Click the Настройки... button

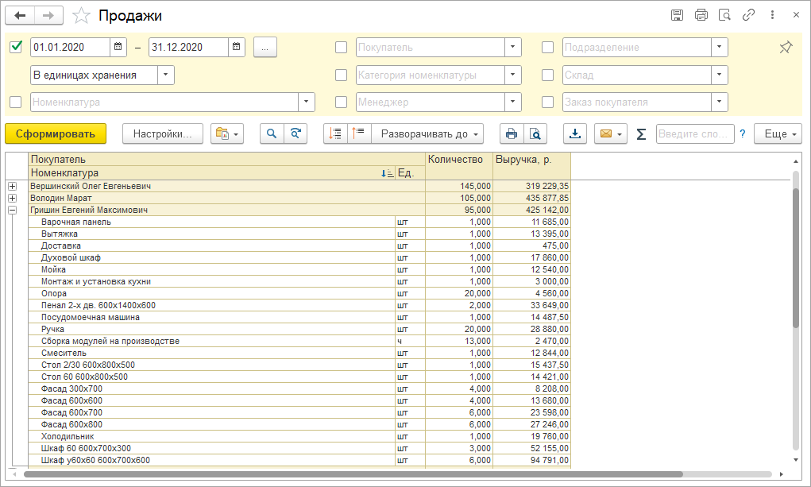[x=163, y=133]
